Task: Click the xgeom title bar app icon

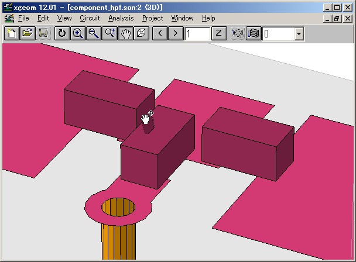Action: tap(8, 8)
